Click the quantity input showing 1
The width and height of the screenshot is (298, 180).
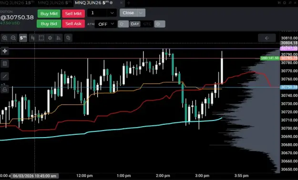tap(97, 13)
